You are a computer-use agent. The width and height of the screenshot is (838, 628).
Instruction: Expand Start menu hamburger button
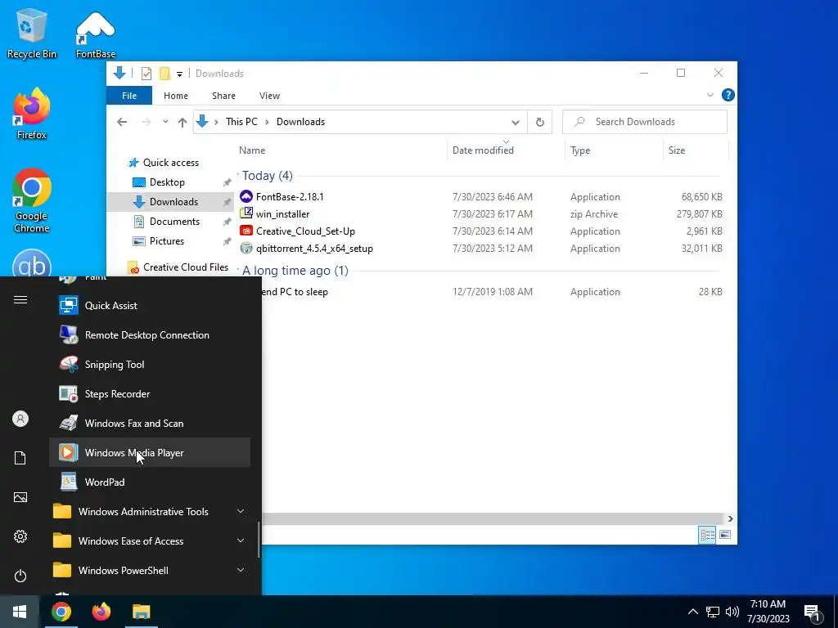(20, 299)
